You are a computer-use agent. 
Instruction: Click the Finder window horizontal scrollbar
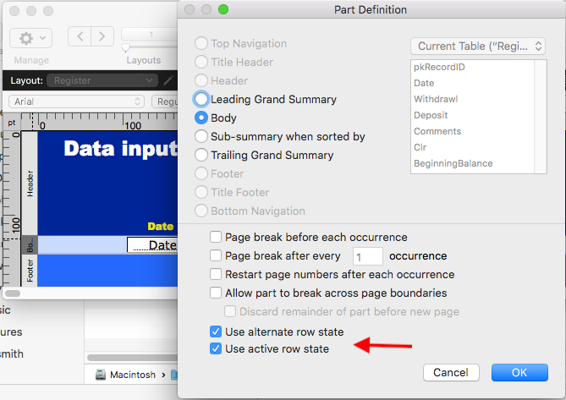[132, 358]
